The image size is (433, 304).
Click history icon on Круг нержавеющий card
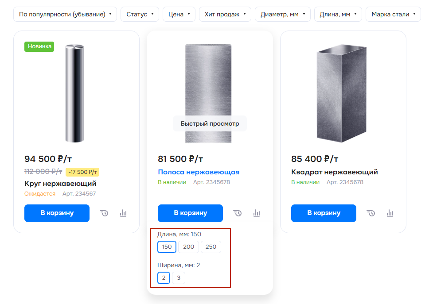[104, 213]
